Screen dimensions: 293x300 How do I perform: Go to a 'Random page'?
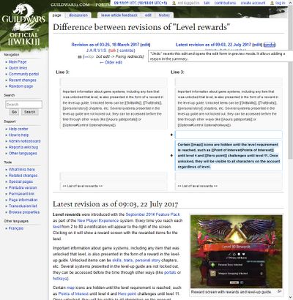click(21, 86)
